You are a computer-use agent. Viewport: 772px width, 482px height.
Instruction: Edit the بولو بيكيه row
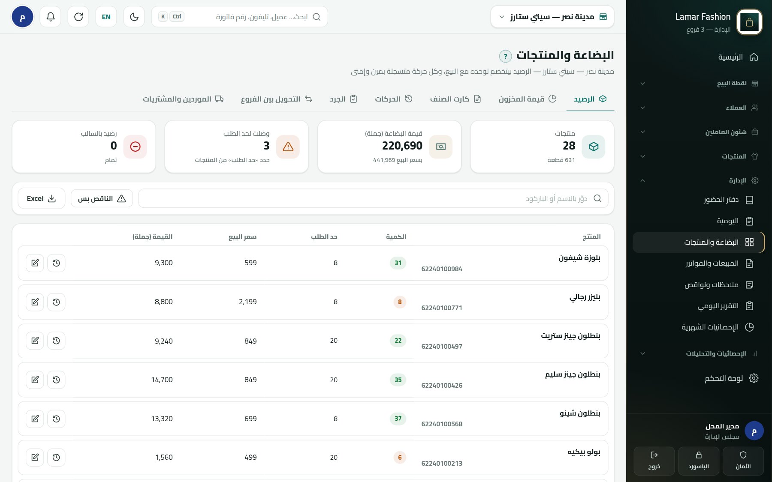pyautogui.click(x=35, y=458)
